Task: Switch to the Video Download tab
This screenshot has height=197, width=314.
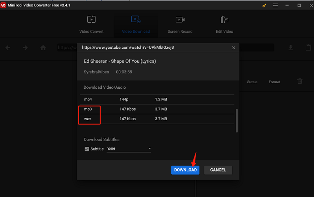Action: (136, 24)
